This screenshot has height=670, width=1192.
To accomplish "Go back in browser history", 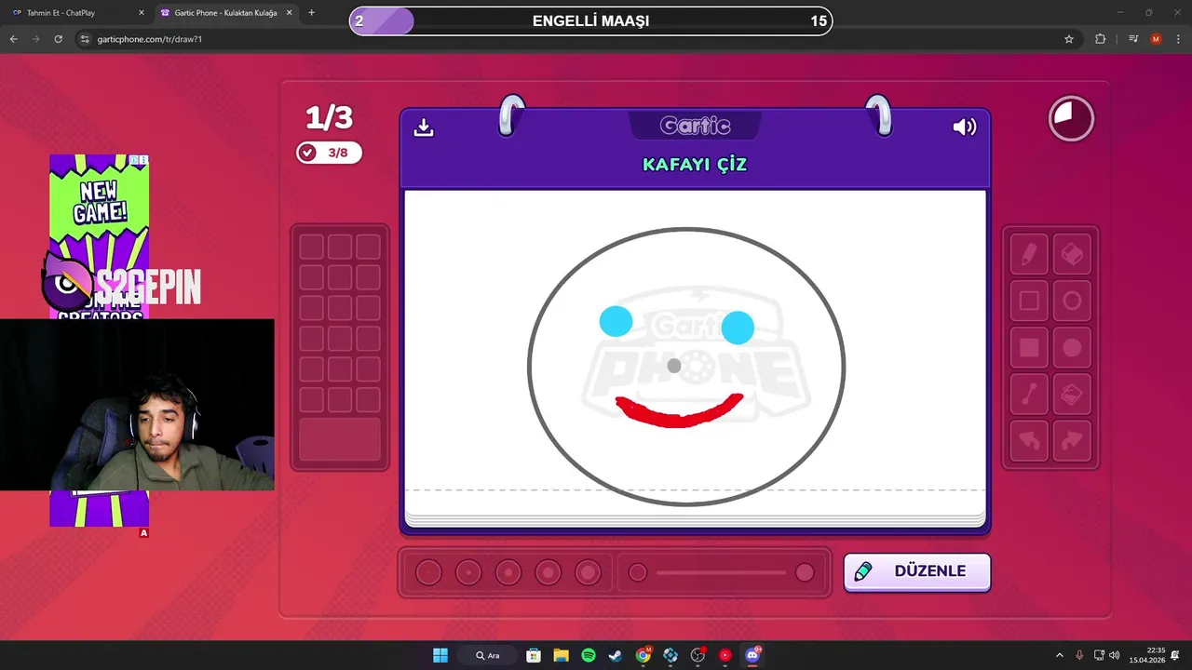I will (13, 39).
